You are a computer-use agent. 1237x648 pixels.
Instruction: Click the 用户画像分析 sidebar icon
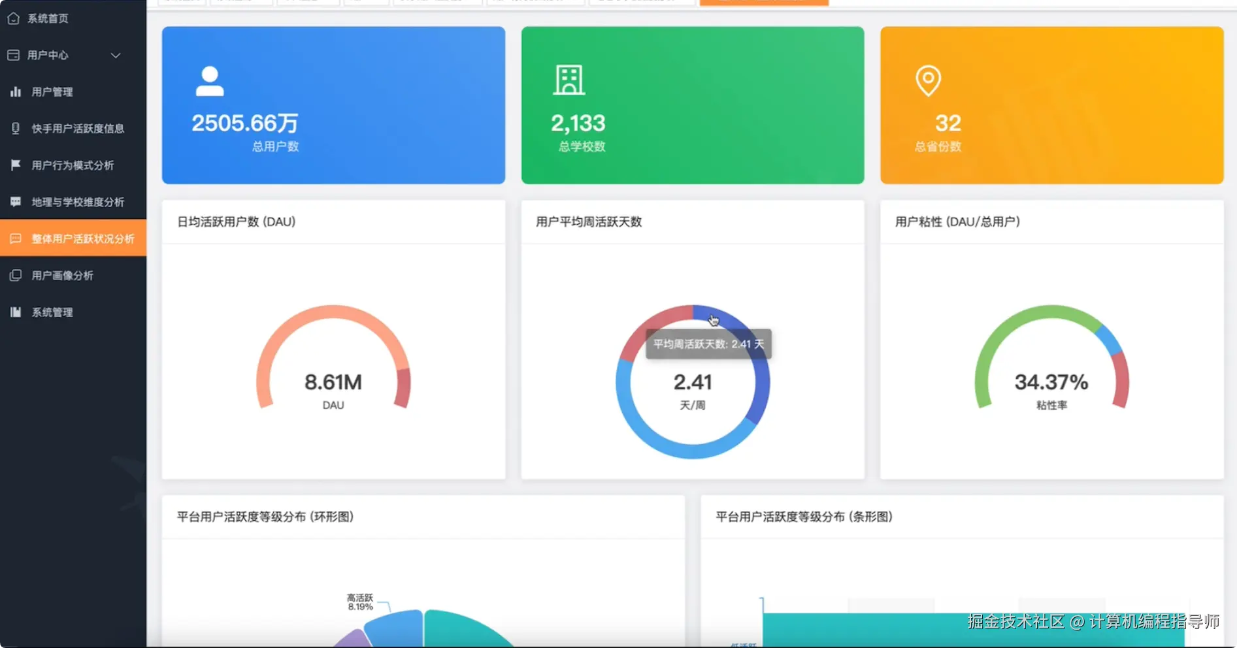click(x=15, y=275)
